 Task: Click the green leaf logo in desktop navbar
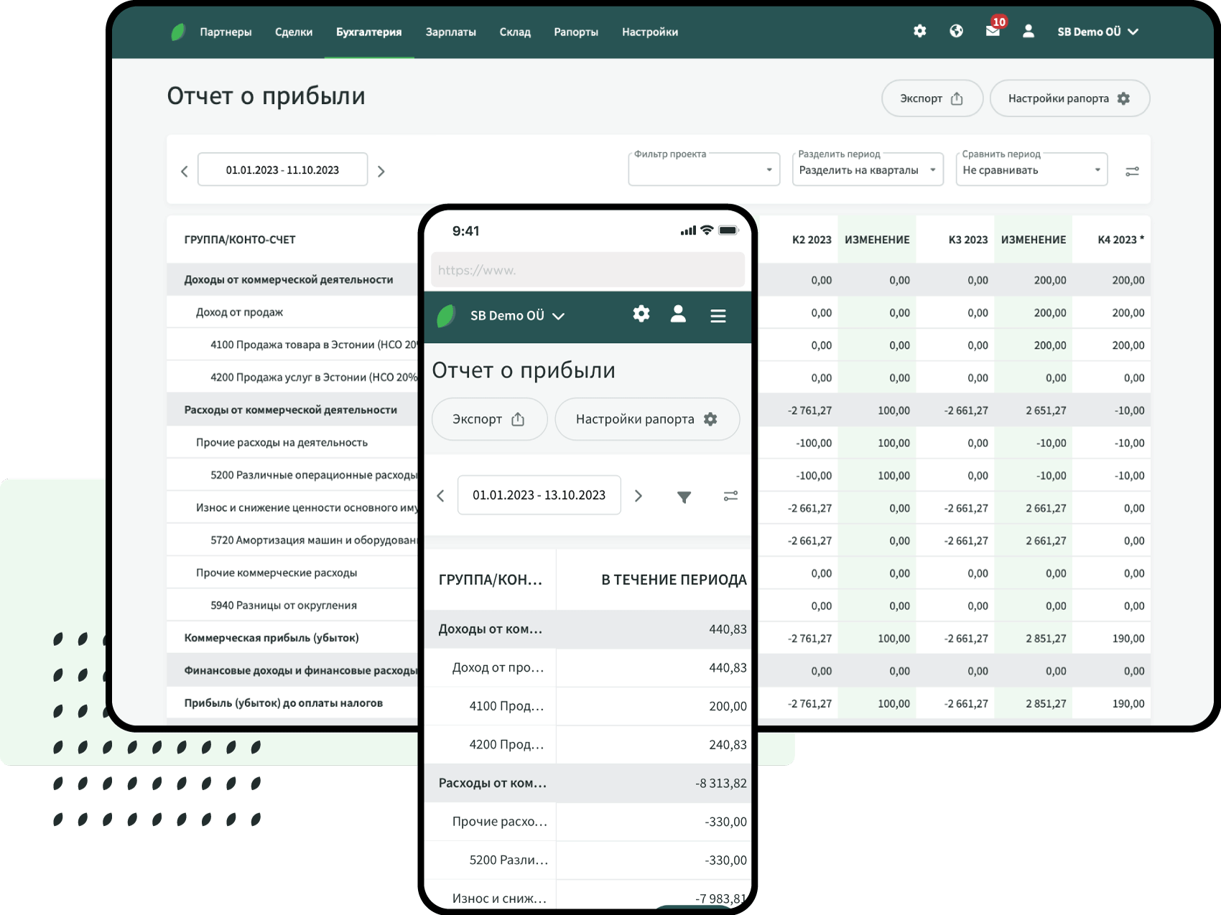(178, 32)
